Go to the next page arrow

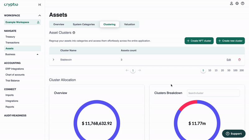(139, 70)
